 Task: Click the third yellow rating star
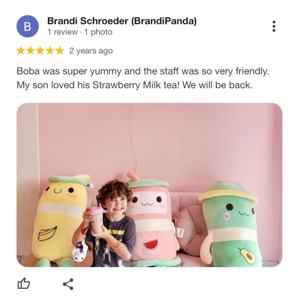pos(40,50)
